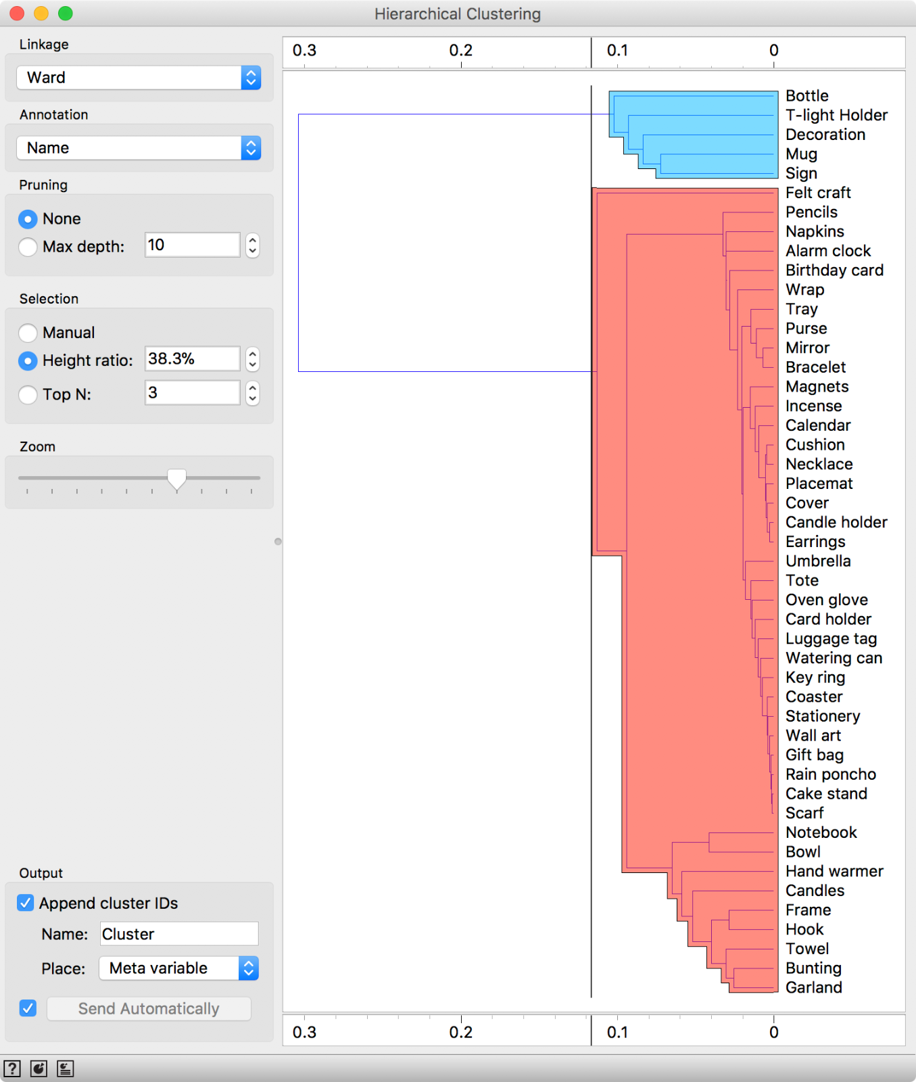Click the cluster Name text field
The width and height of the screenshot is (916, 1082).
pos(179,934)
